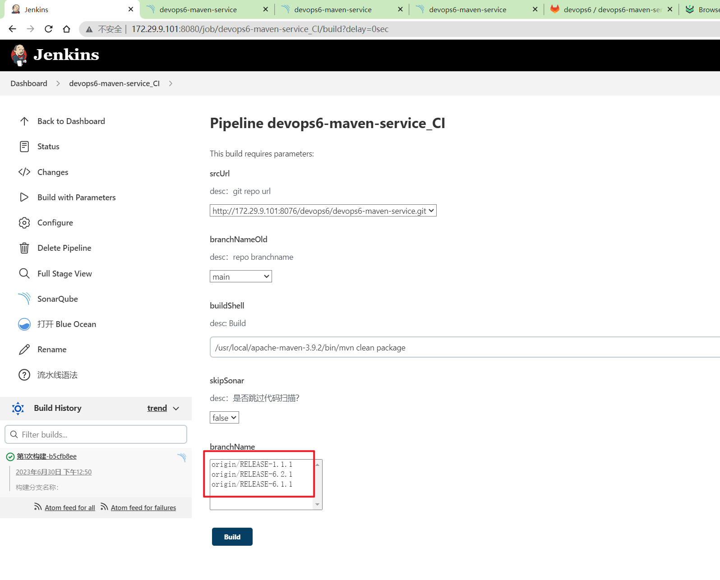Open first build b5cfb8ee link
Image resolution: width=720 pixels, height=580 pixels.
46,456
